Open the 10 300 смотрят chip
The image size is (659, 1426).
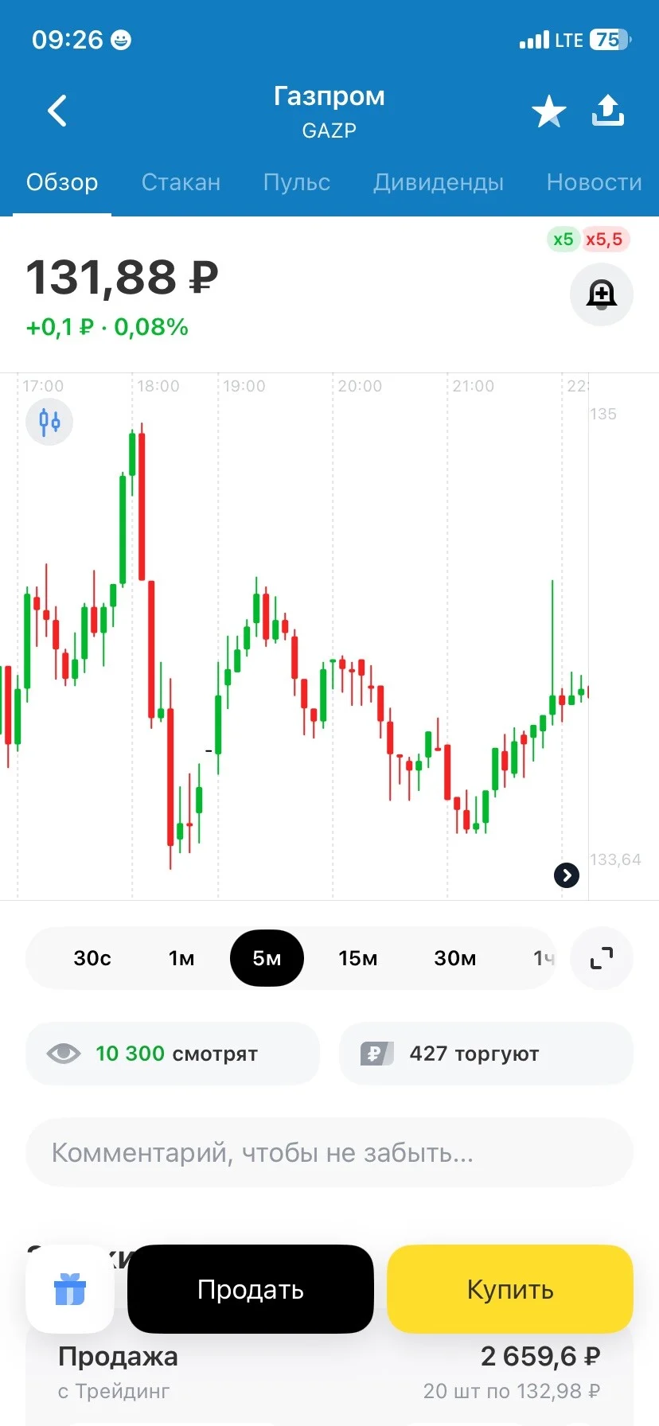click(173, 1054)
